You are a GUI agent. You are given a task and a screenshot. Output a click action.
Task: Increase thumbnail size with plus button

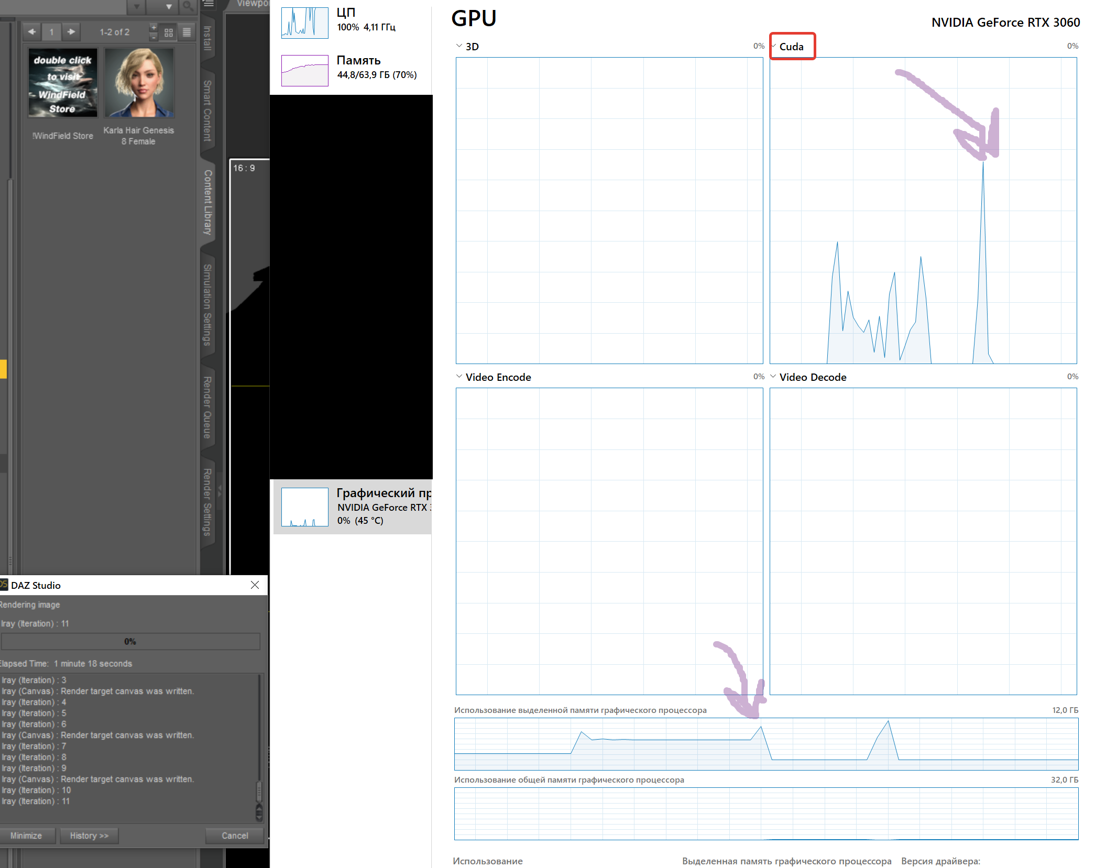154,28
